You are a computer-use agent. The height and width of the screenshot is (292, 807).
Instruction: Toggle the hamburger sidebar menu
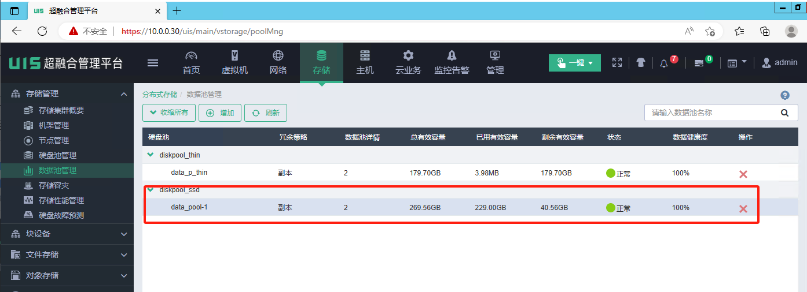click(x=153, y=63)
